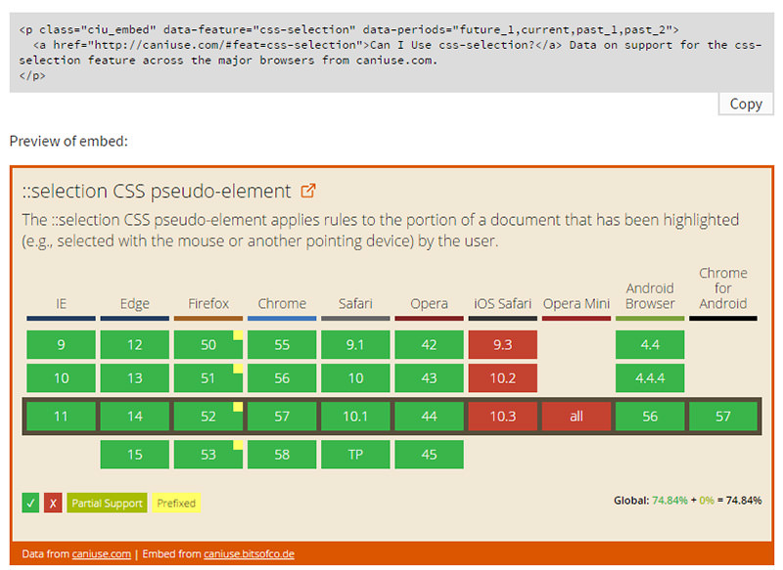The image size is (783, 570).
Task: Open the external link icon beside the title
Action: click(308, 191)
